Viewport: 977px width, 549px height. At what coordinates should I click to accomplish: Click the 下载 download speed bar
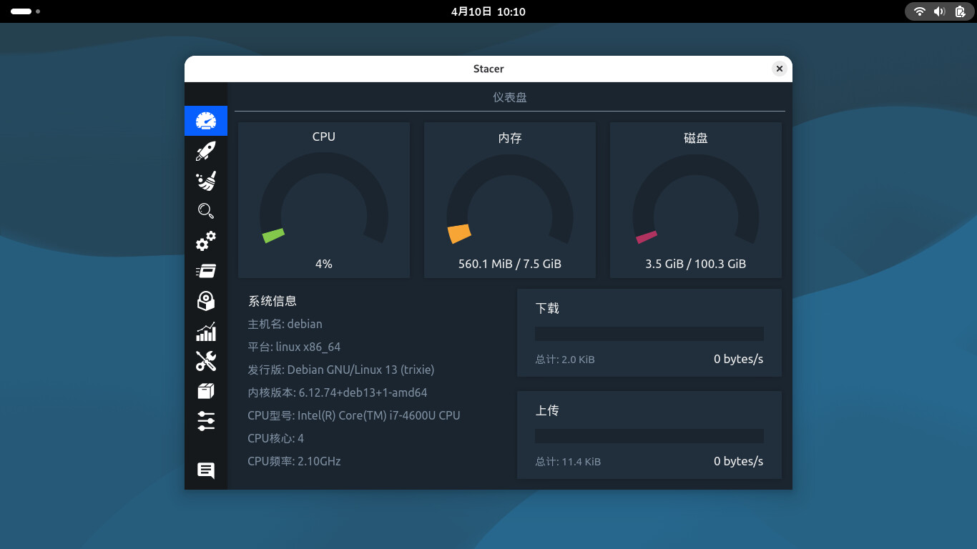(649, 334)
